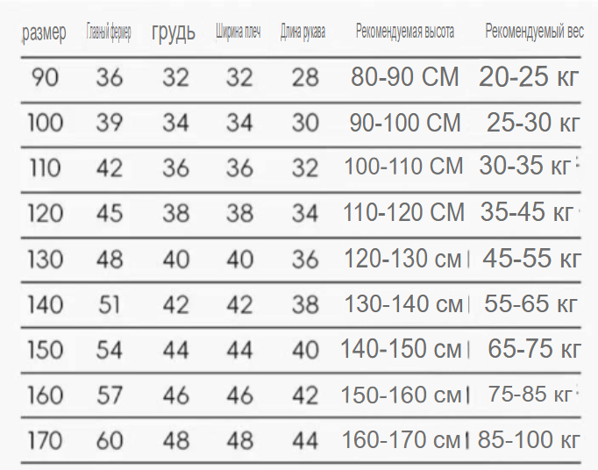Image resolution: width=598 pixels, height=470 pixels.
Task: Select size 170 in last row
Action: 45,440
